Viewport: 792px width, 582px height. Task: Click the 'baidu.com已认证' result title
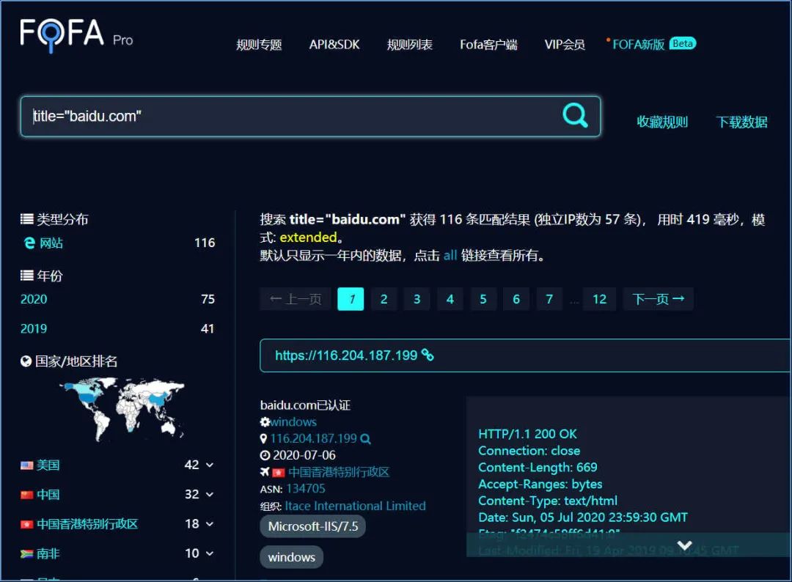pyautogui.click(x=305, y=405)
